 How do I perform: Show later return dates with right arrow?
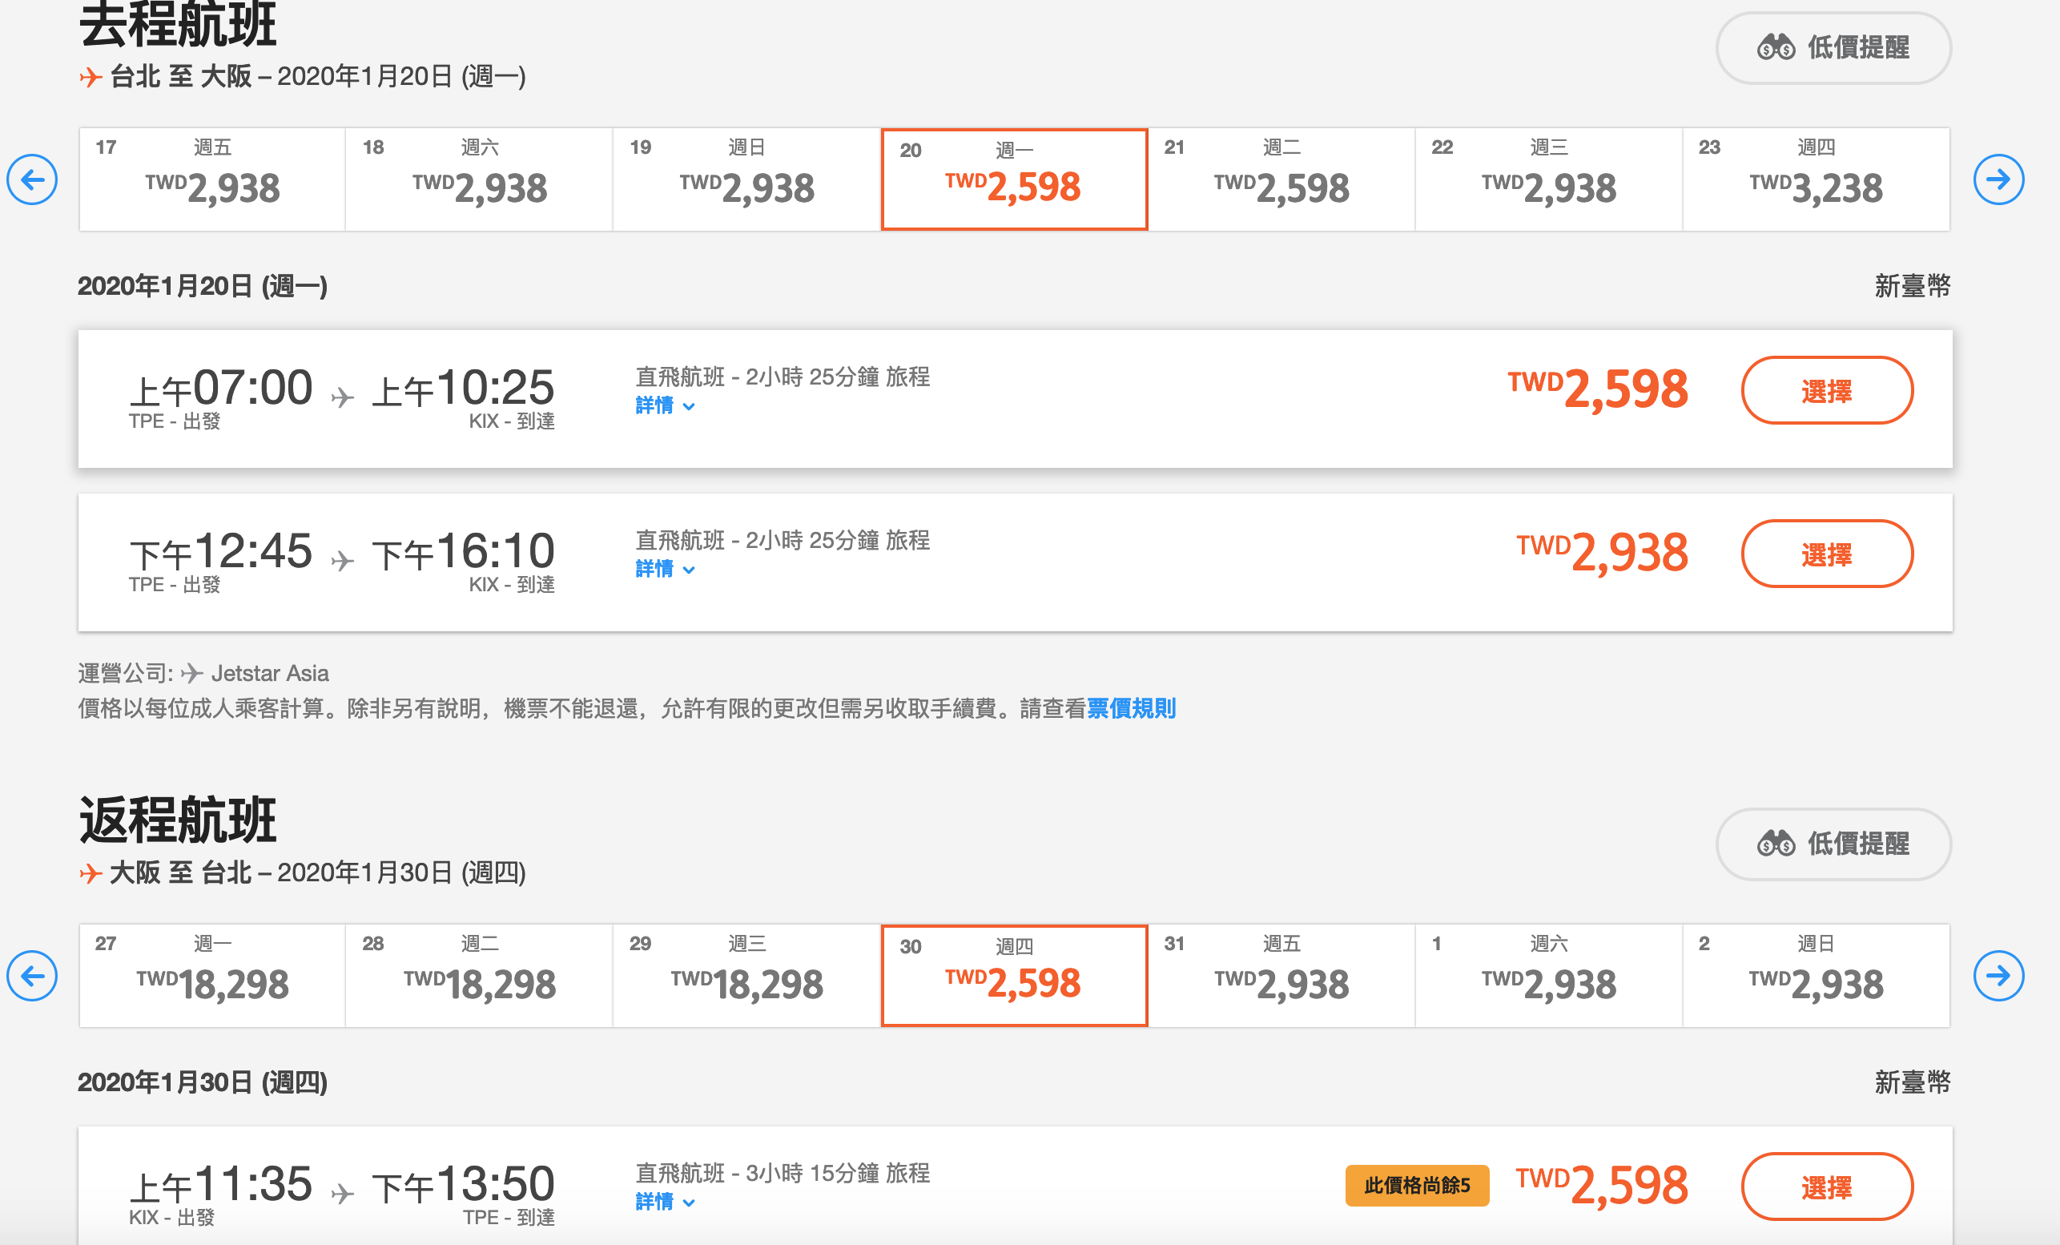1998,975
